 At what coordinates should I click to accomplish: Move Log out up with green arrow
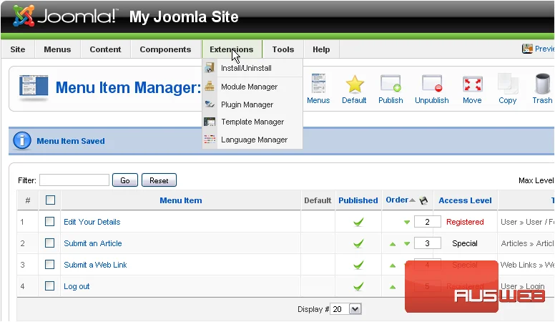393,286
